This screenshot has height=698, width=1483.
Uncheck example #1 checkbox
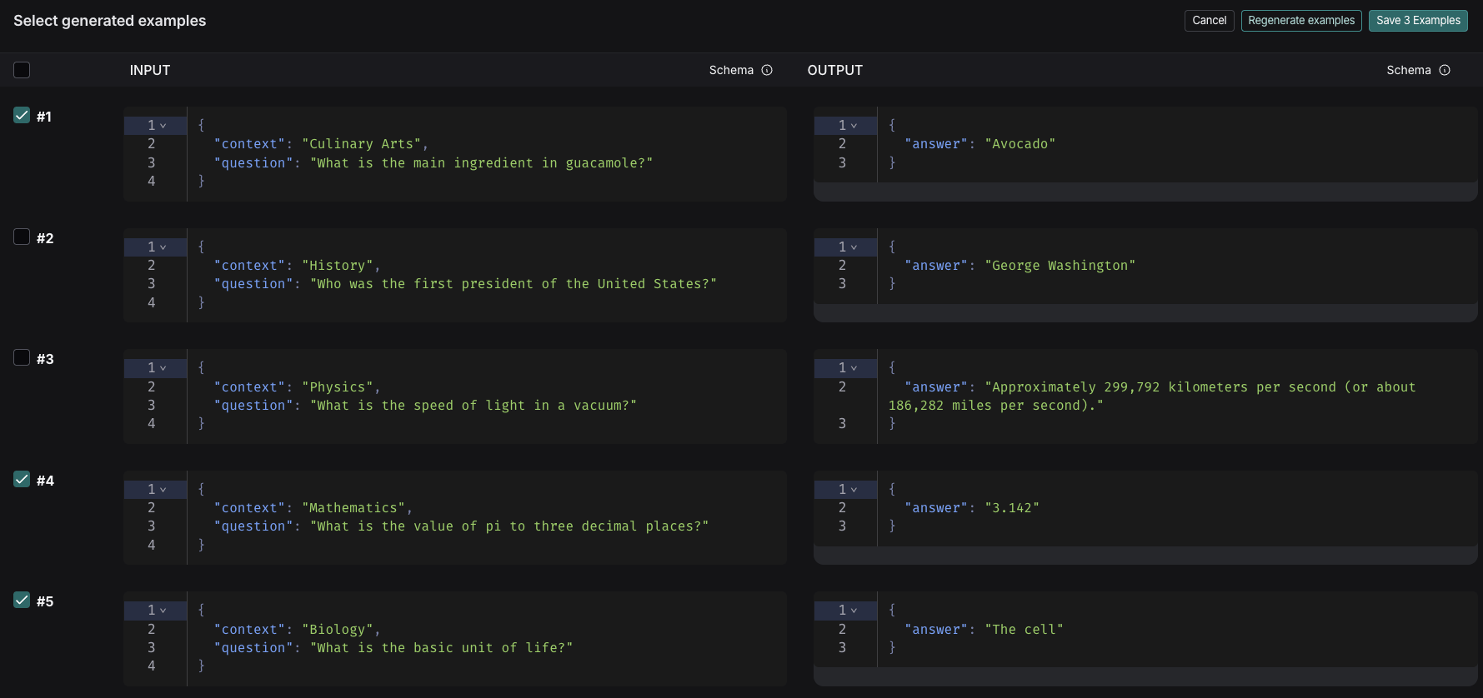click(22, 116)
